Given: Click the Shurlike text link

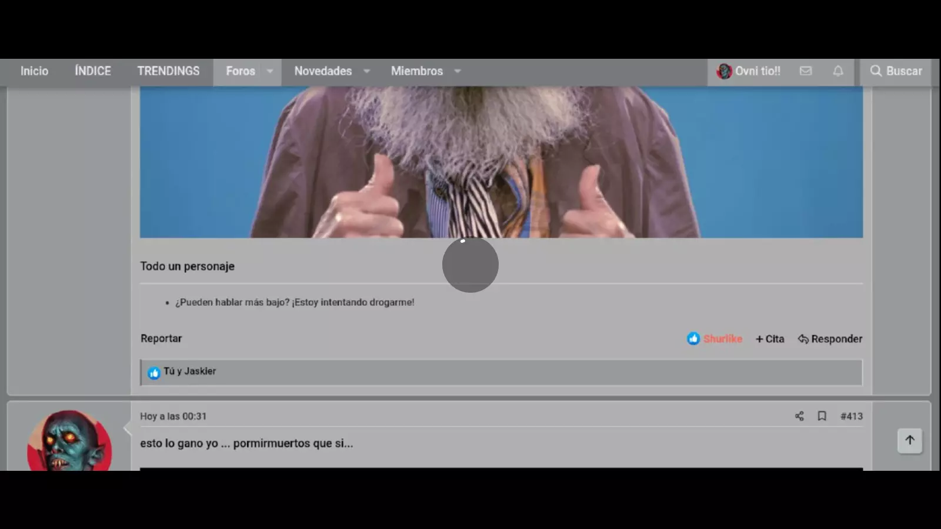Looking at the screenshot, I should tap(723, 339).
